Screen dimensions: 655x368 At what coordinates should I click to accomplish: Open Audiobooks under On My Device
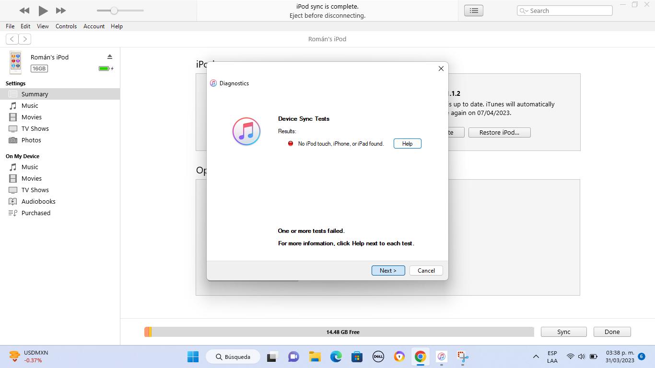tap(60, 201)
